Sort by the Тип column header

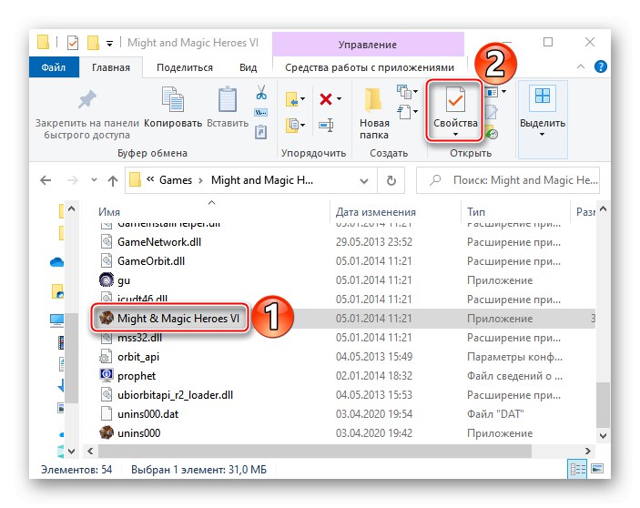point(515,212)
